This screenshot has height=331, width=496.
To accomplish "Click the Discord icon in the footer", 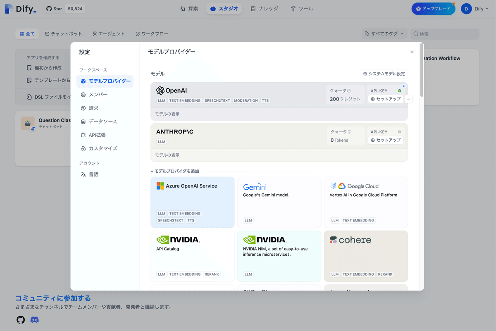I will pyautogui.click(x=34, y=319).
